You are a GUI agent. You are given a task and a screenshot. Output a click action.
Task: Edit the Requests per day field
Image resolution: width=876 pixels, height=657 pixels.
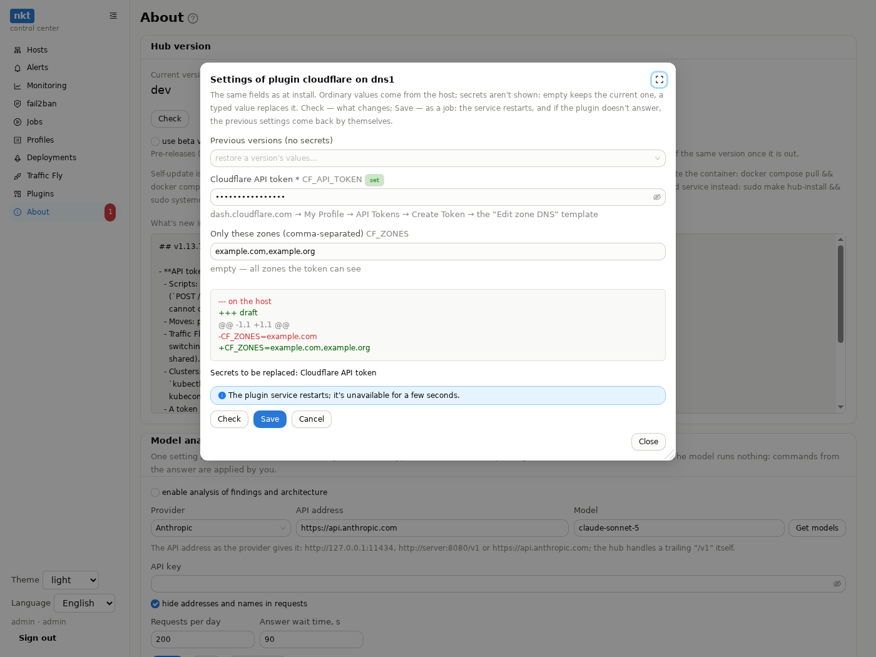pos(203,639)
